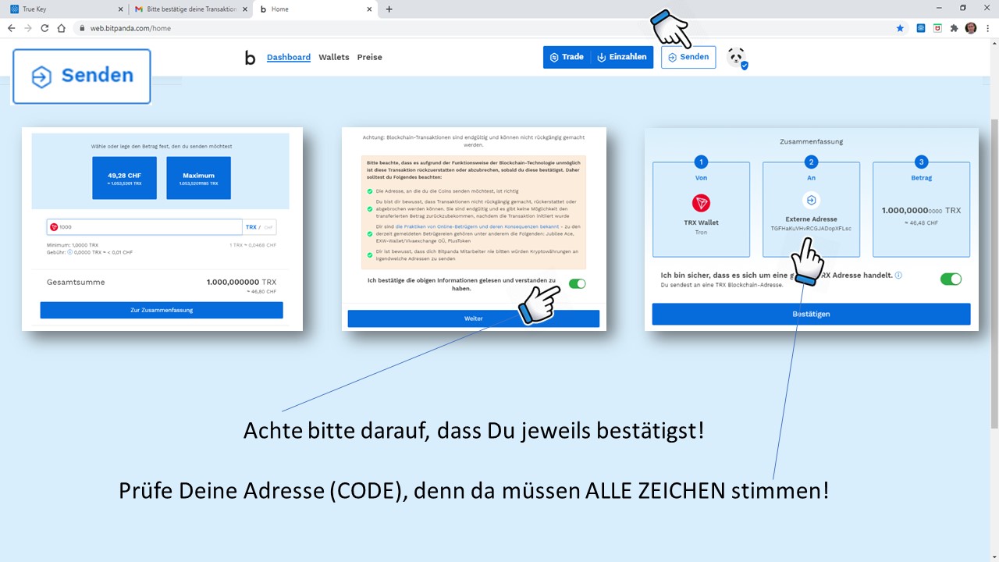The width and height of the screenshot is (999, 562).
Task: Click the '1 TRX ≈ 0,0468 CHF' rate text
Action: tap(253, 245)
